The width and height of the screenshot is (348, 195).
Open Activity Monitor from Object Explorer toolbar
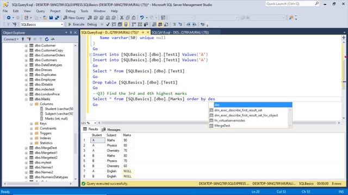pos(53,39)
